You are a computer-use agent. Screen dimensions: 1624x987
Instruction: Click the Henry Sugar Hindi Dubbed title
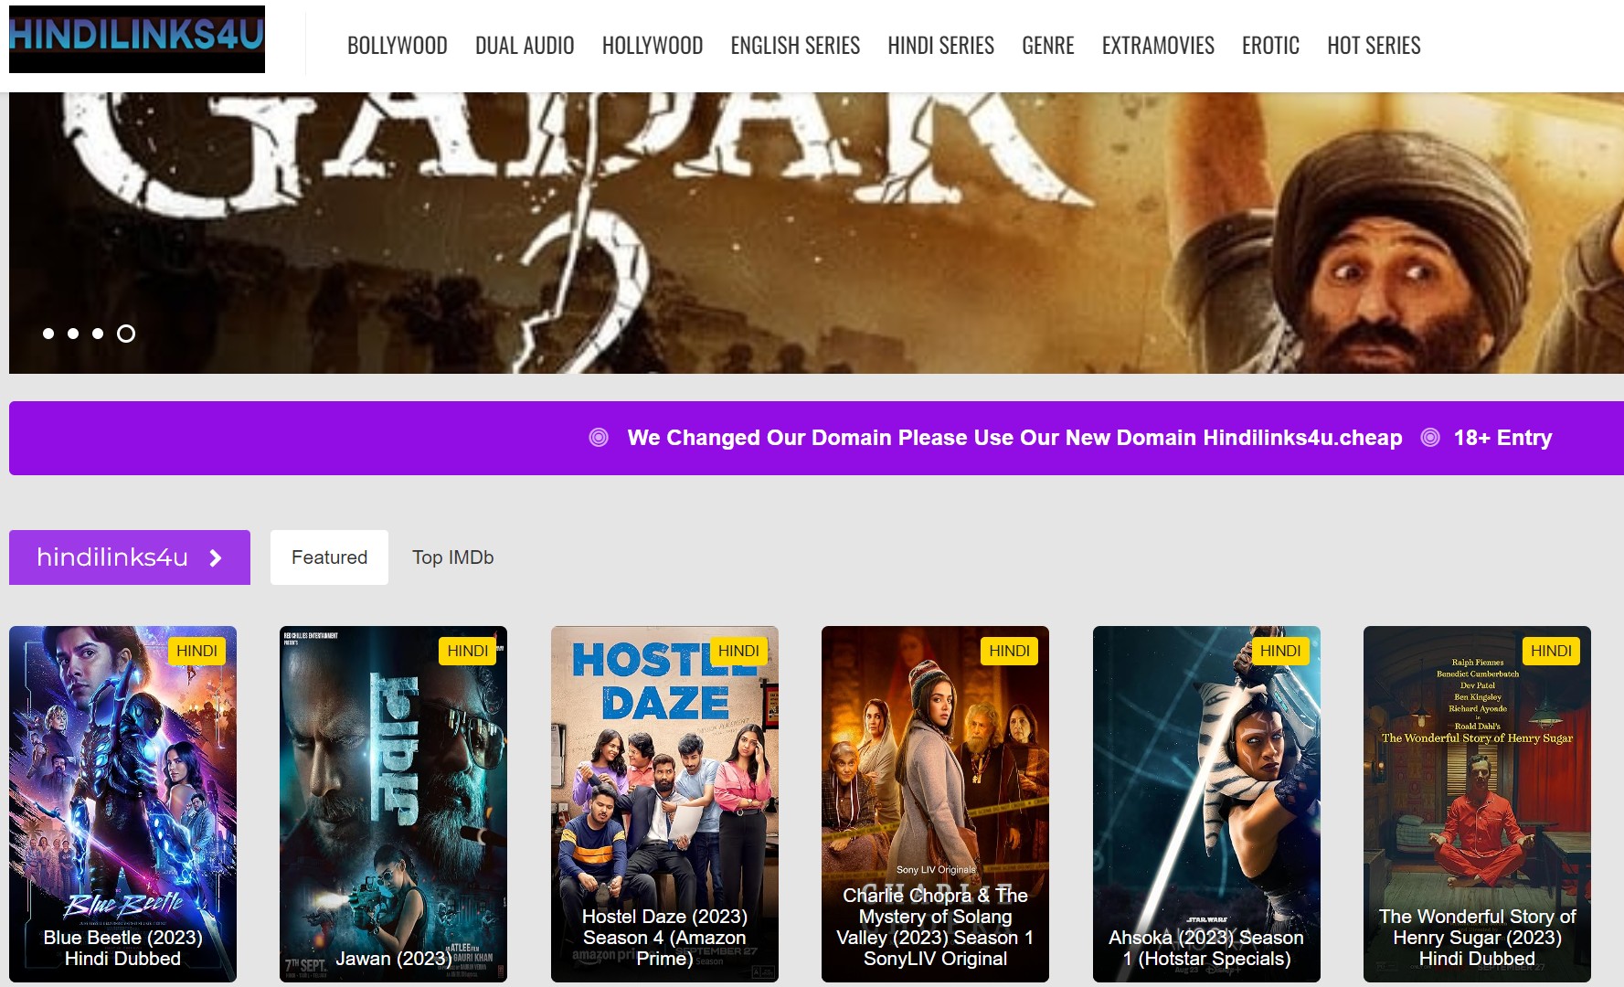(x=1477, y=938)
